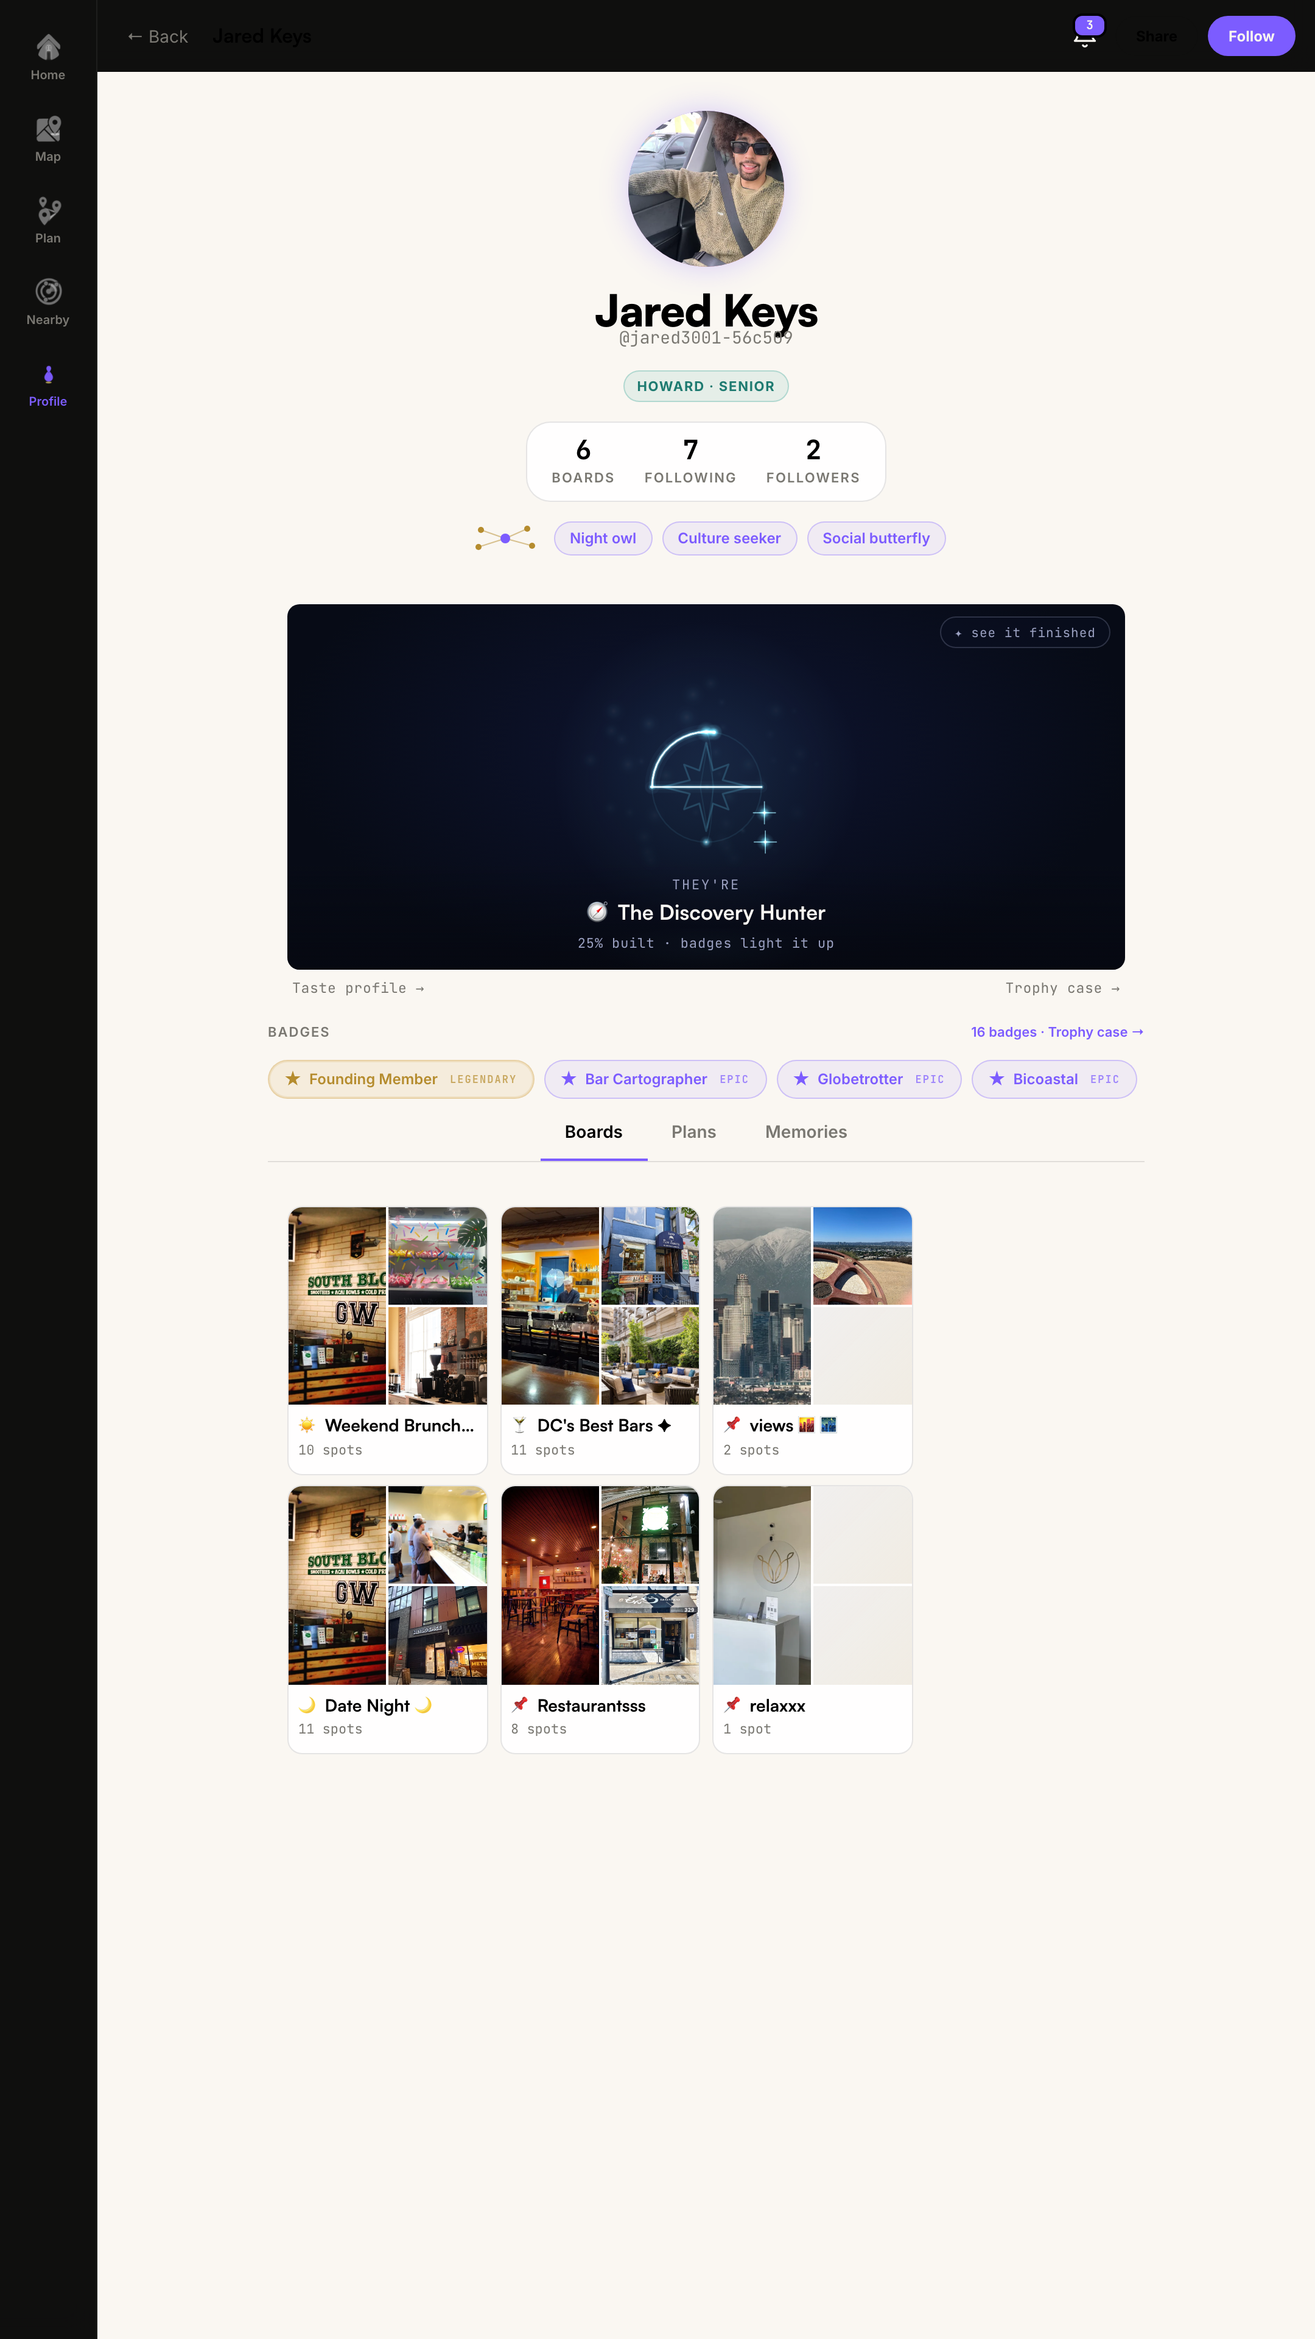The height and width of the screenshot is (2339, 1315).
Task: Switch to the Boards tab
Action: pos(594,1132)
